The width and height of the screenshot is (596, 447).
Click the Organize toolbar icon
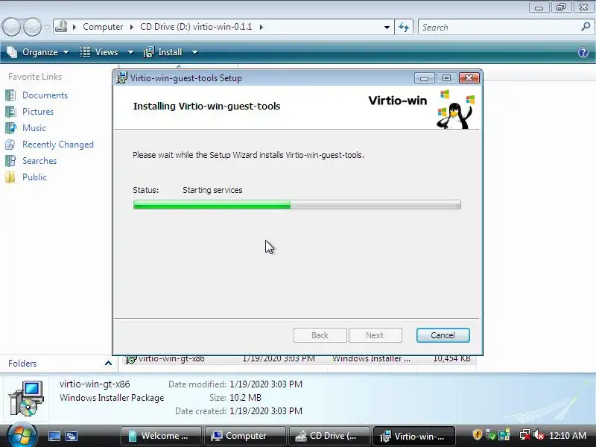(x=12, y=52)
